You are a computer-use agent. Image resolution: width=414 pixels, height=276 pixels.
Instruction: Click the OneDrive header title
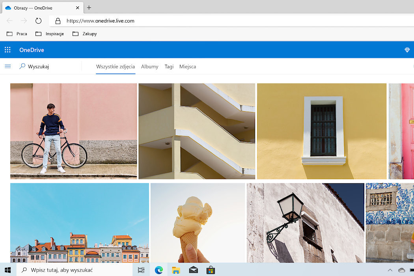(32, 50)
